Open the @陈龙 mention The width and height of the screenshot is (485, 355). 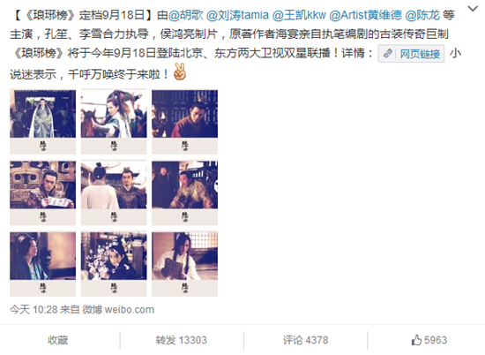click(422, 15)
